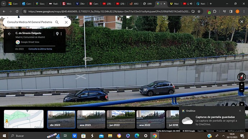
Task: Open the tab search dropdown arrow
Action: (x=4, y=4)
